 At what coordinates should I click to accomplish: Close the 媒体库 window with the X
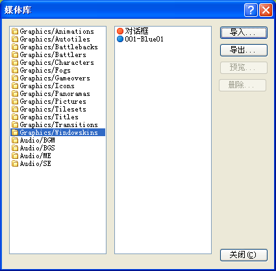(266, 10)
